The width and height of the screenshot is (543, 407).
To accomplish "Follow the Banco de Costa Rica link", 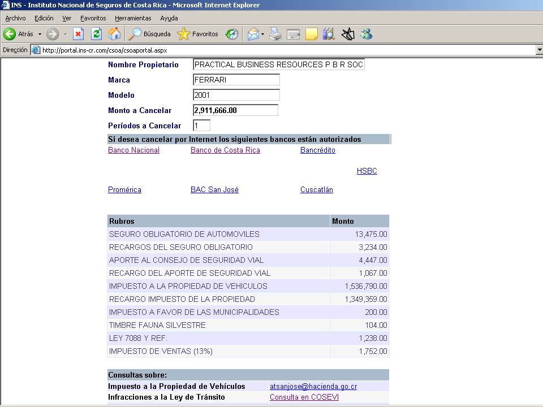I will (225, 150).
